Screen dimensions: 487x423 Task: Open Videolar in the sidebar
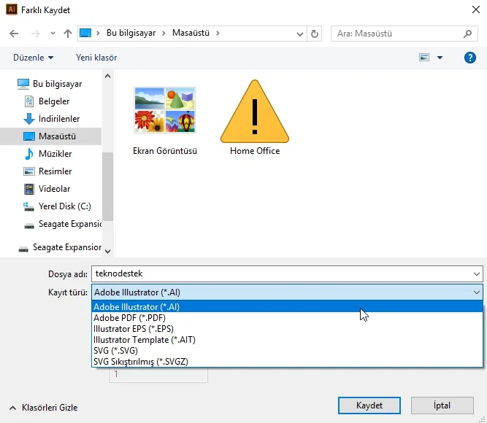[x=47, y=189]
